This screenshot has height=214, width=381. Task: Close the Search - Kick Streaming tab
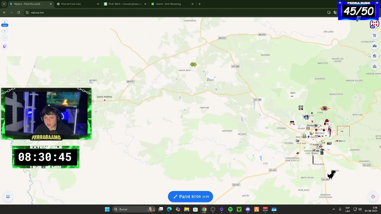pyautogui.click(x=192, y=4)
